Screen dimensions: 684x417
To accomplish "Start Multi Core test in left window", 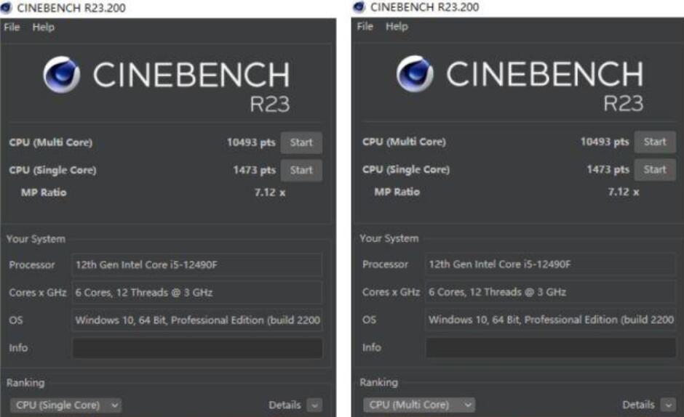I will (301, 142).
